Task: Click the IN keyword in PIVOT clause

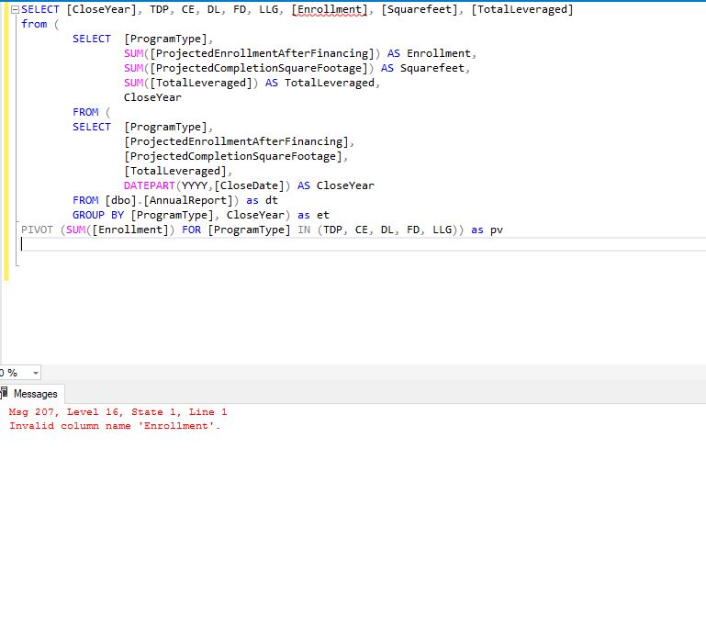Action: point(304,230)
